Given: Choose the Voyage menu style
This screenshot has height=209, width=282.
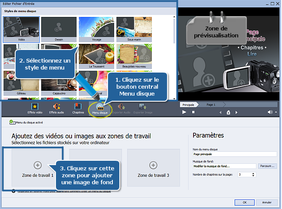Looking at the screenshot, I should (x=96, y=30).
